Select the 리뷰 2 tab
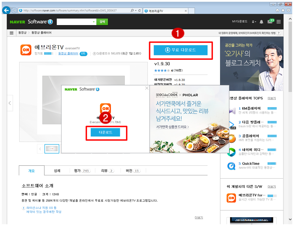The height and width of the screenshot is (226, 294). pyautogui.click(x=108, y=171)
